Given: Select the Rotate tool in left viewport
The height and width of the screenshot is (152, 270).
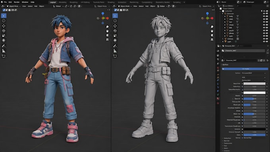Looking at the screenshot, I should tap(4, 31).
